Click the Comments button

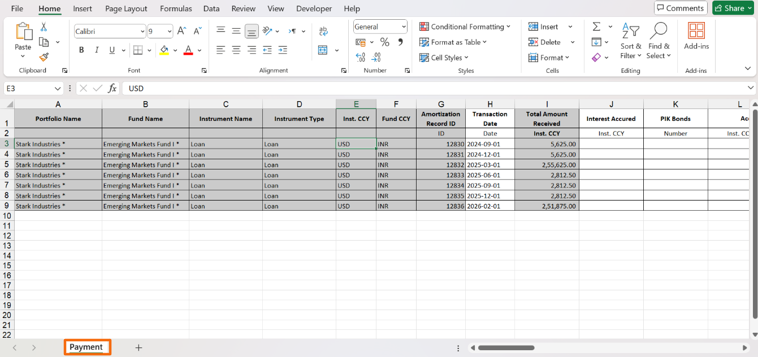681,8
